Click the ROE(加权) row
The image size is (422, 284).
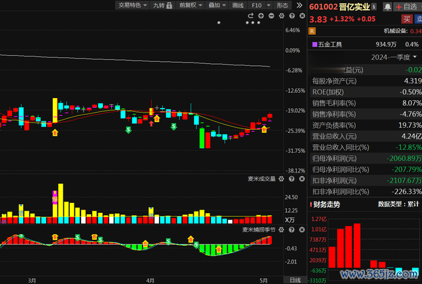pyautogui.click(x=365, y=92)
